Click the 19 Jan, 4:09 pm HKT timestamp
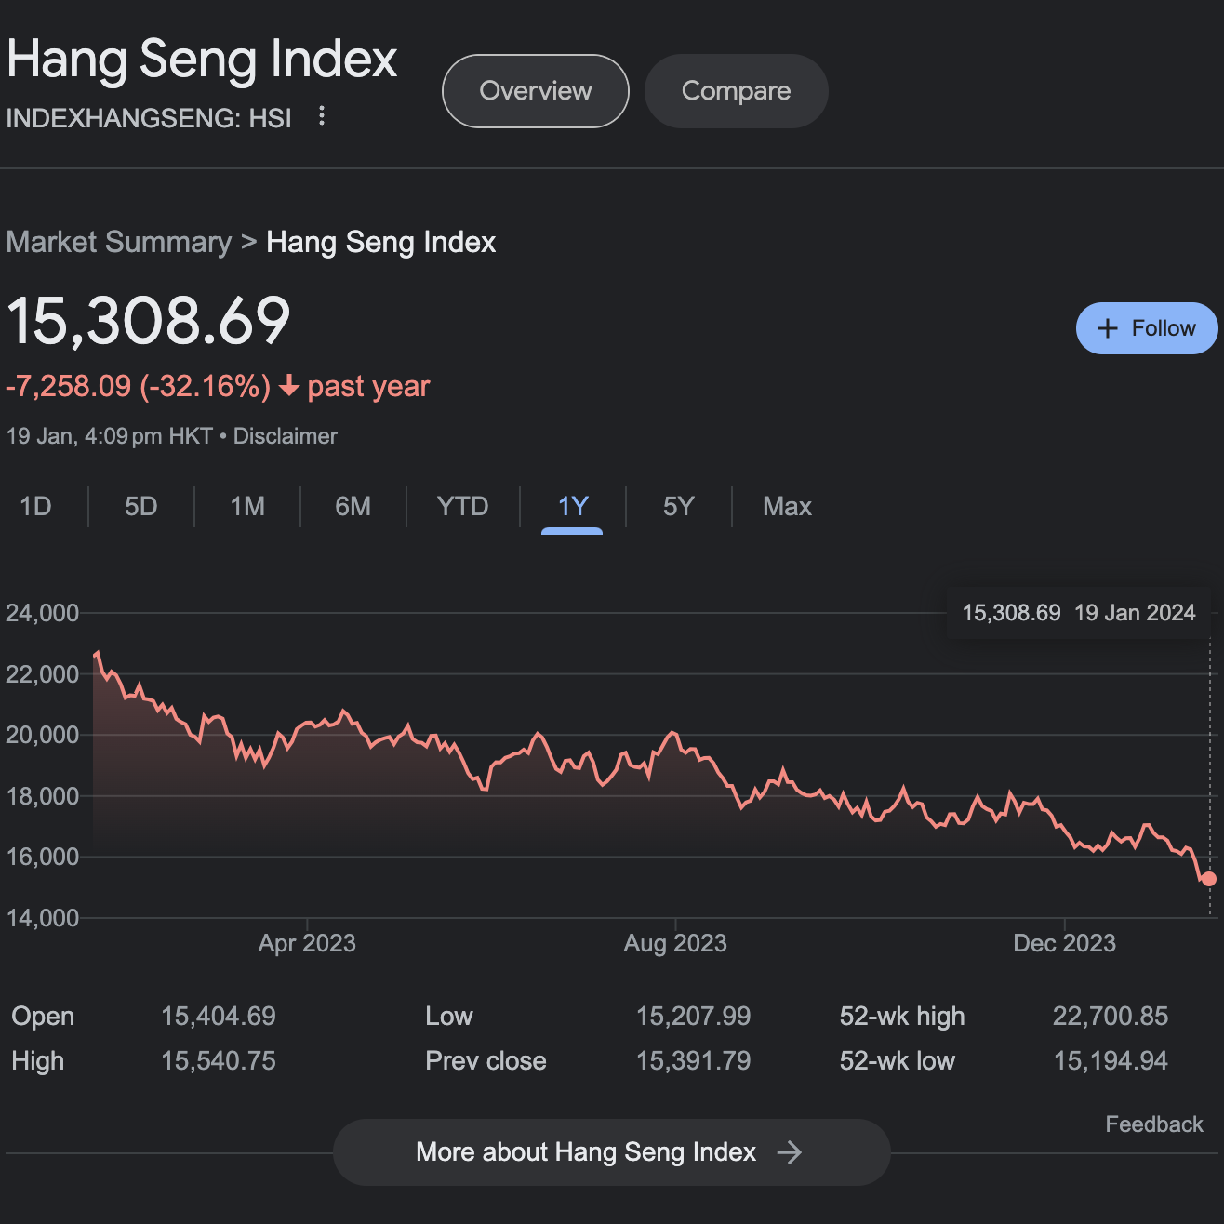This screenshot has height=1224, width=1224. [110, 436]
